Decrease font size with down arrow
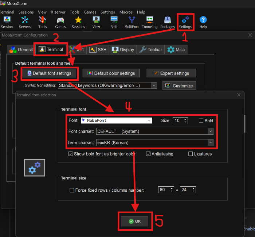This screenshot has width=255, height=237. [185, 122]
